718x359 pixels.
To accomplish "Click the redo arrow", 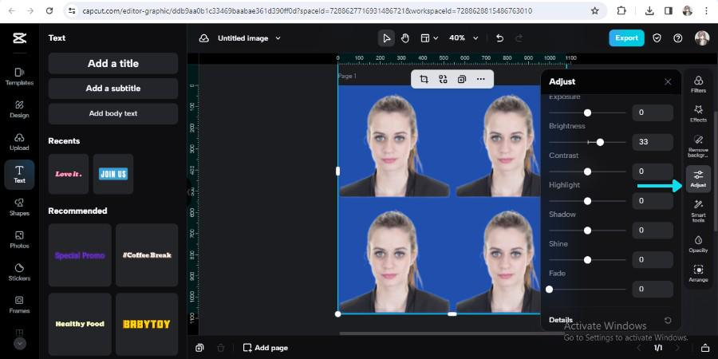I will point(519,38).
